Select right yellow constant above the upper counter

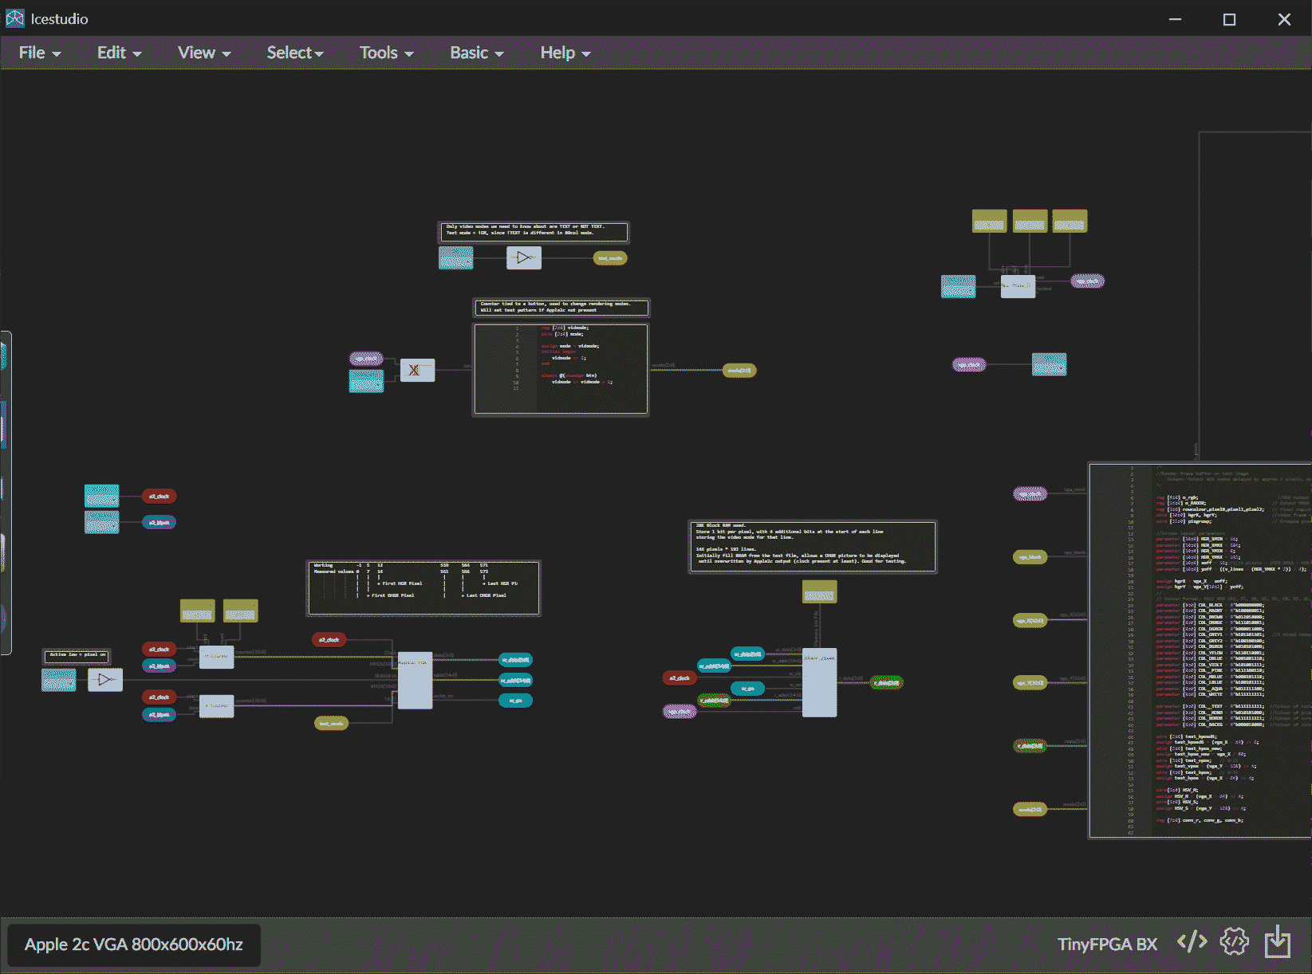click(x=241, y=611)
